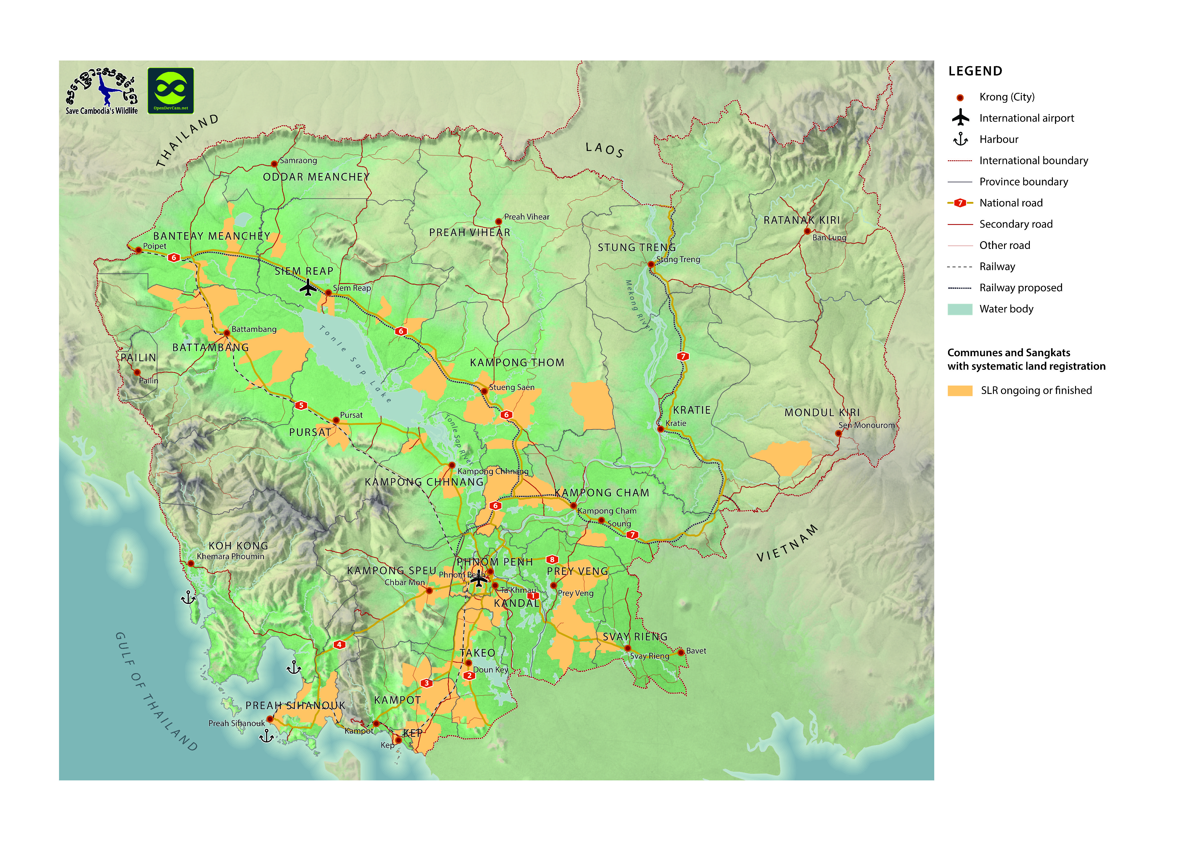Screen dimensions: 1203x849
Task: Click the International boundary legend line sample
Action: [960, 161]
